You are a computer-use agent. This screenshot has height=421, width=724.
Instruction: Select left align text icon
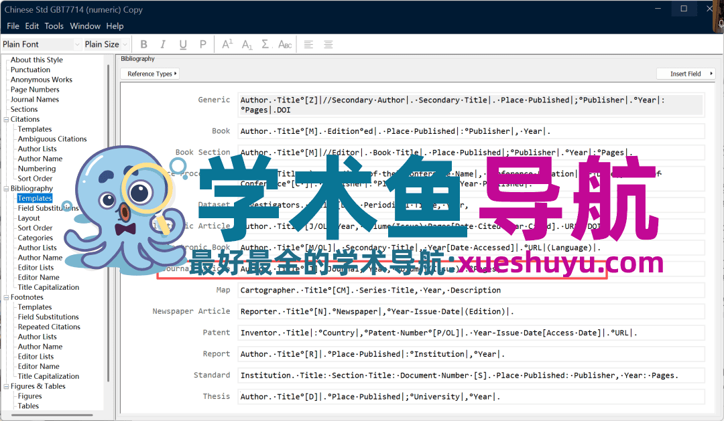[308, 44]
